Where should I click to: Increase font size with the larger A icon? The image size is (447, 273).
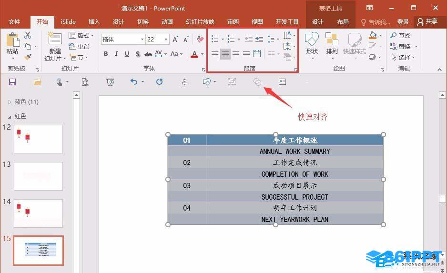[x=175, y=40]
